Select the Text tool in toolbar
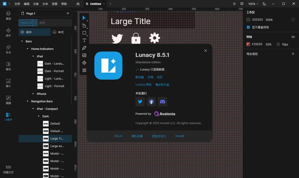Viewport: 299px width, 178px height. [84, 40]
